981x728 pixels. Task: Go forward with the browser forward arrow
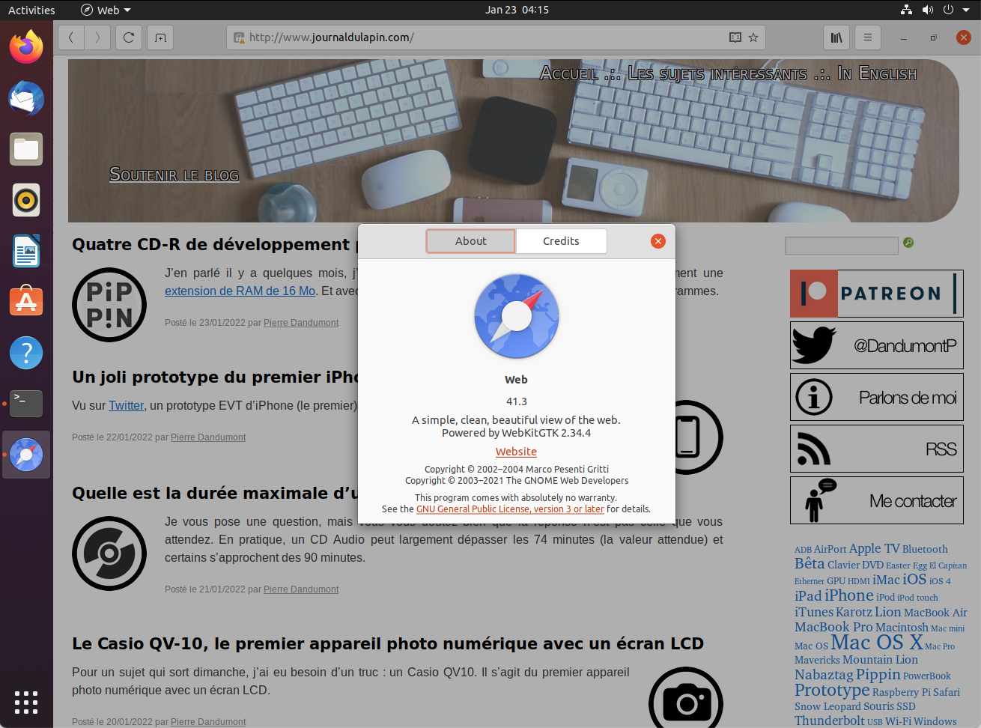(97, 37)
